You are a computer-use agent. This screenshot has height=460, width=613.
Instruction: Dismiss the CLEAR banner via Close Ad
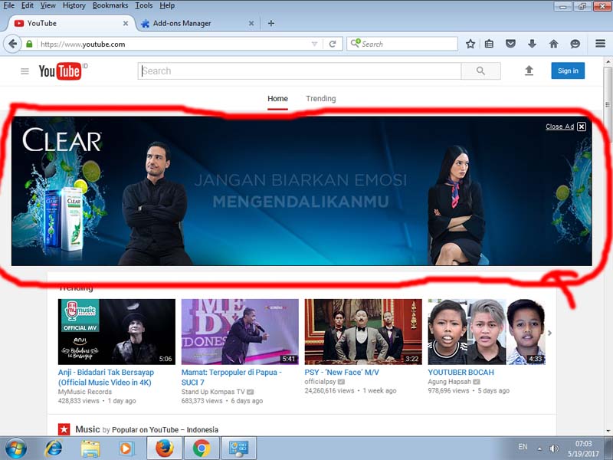[x=562, y=127]
